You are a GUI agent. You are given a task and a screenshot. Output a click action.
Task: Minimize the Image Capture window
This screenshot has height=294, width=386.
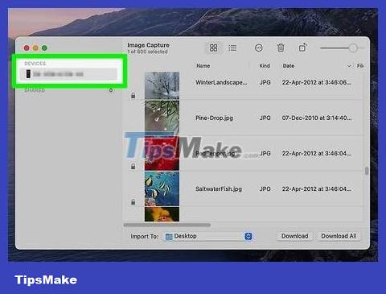coord(35,48)
